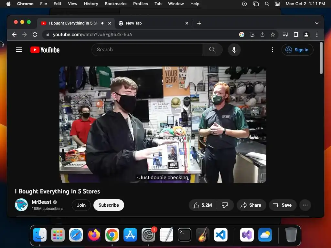This screenshot has height=248, width=331.
Task: Bookmark this tab with the star
Action: pyautogui.click(x=273, y=35)
